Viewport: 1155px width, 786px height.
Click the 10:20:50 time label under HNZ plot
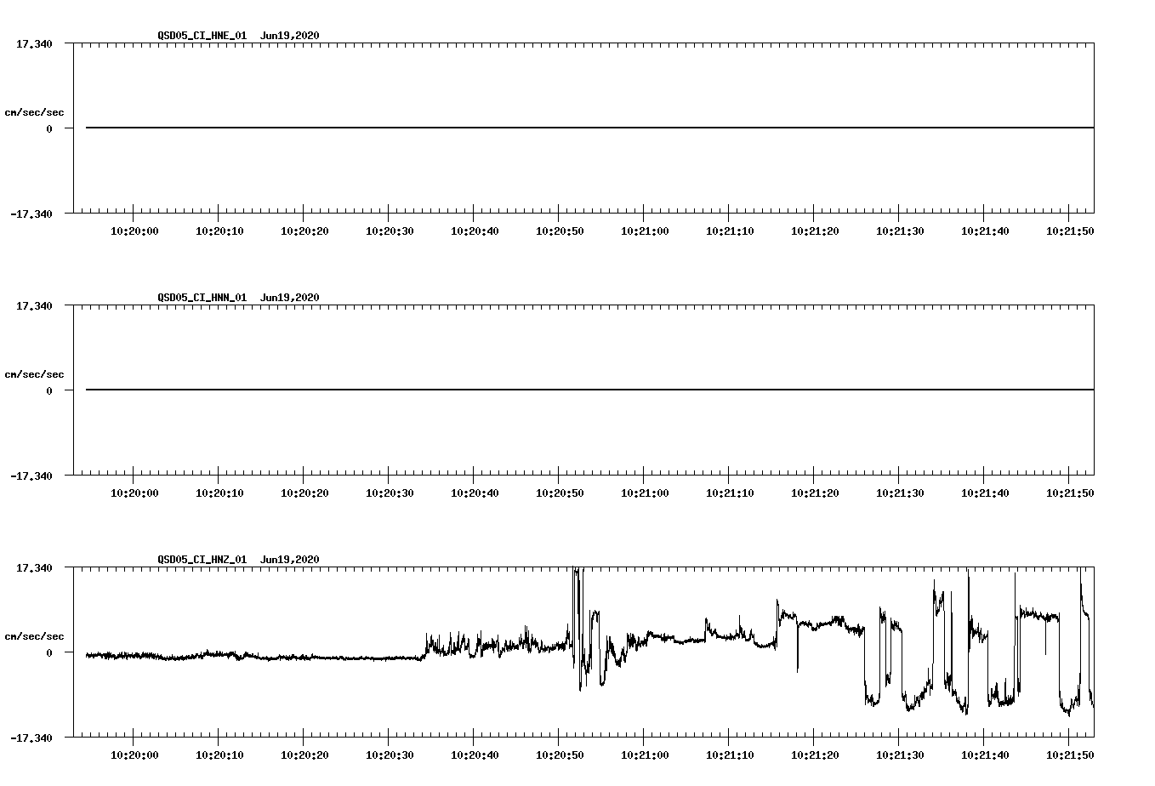(x=560, y=755)
